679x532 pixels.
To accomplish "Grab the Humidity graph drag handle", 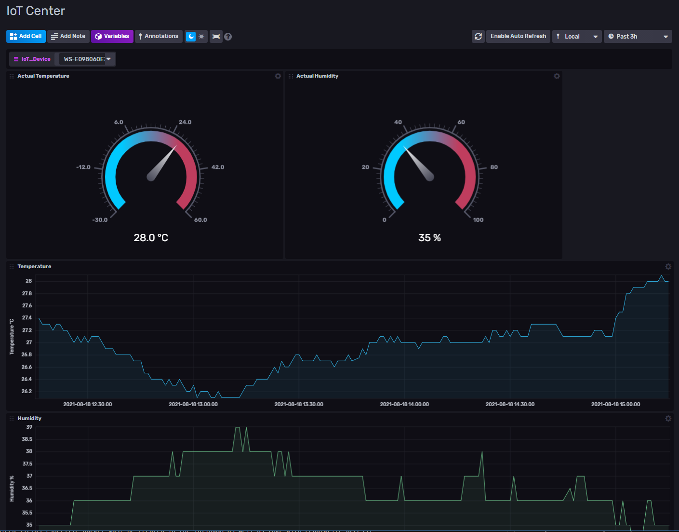I will click(12, 419).
